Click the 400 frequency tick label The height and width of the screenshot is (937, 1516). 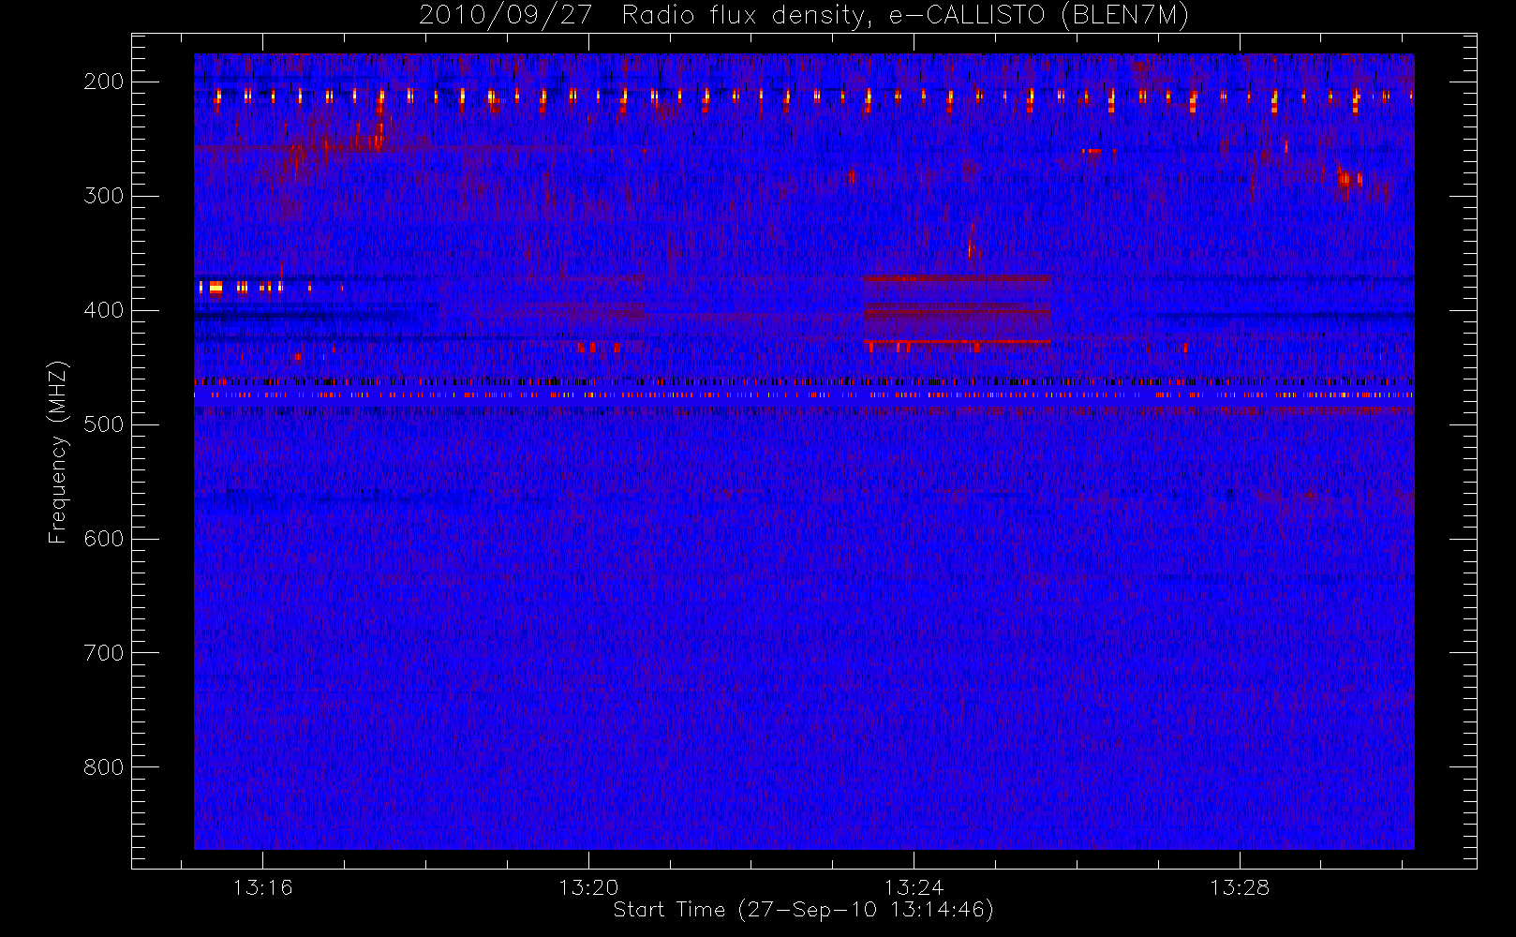coord(104,310)
